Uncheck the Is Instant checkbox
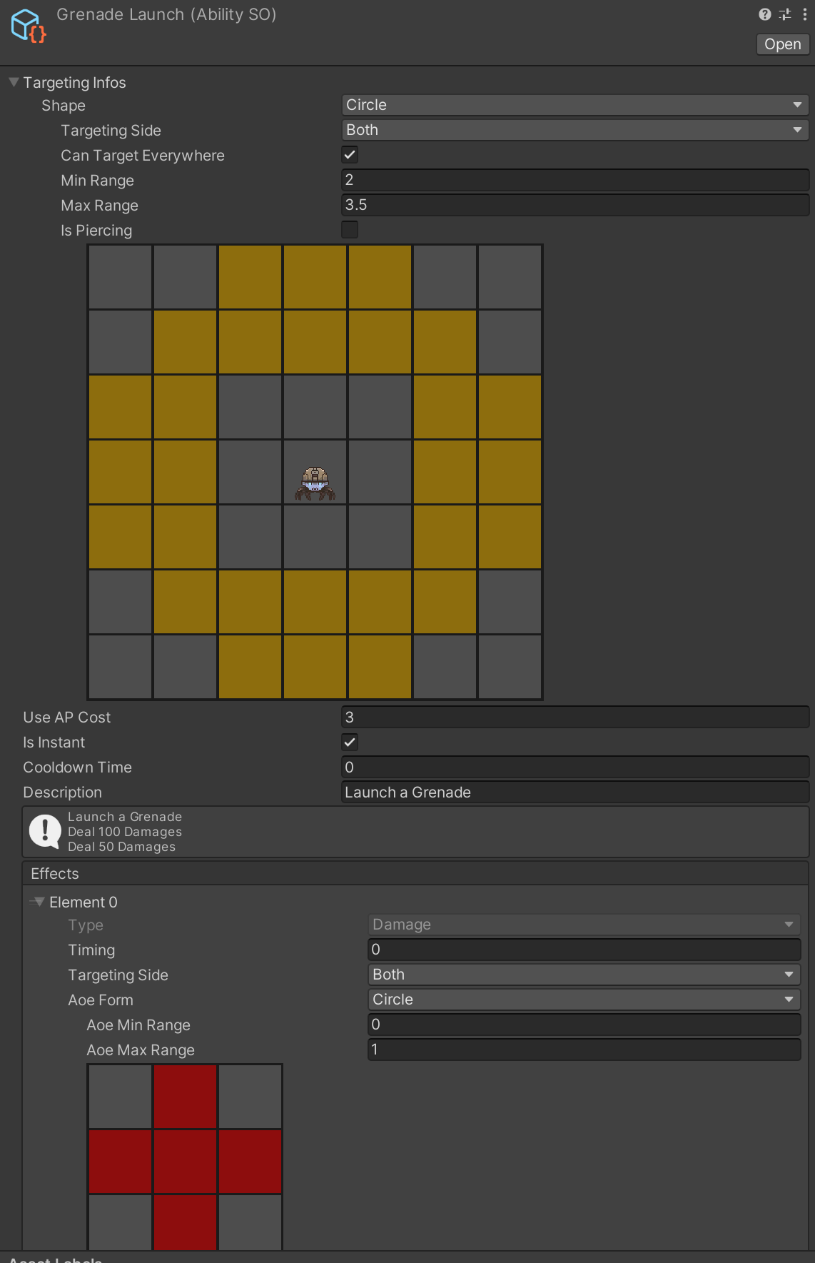This screenshot has height=1263, width=815. pyautogui.click(x=350, y=742)
